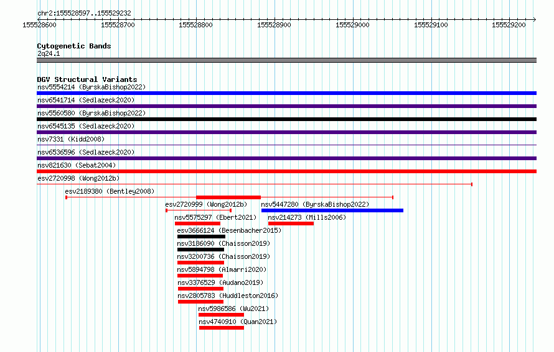
Task: Open the nsv3200736 (Chaisson2019) label
Action: pos(223,256)
